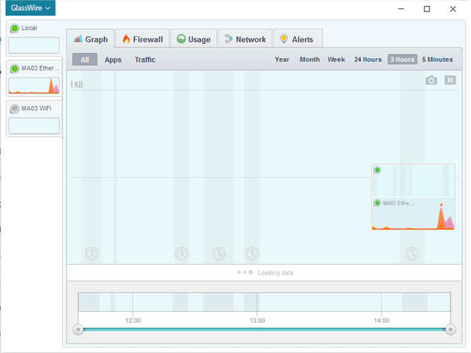
Task: Click the rightmost clock marker on graph
Action: click(x=412, y=253)
